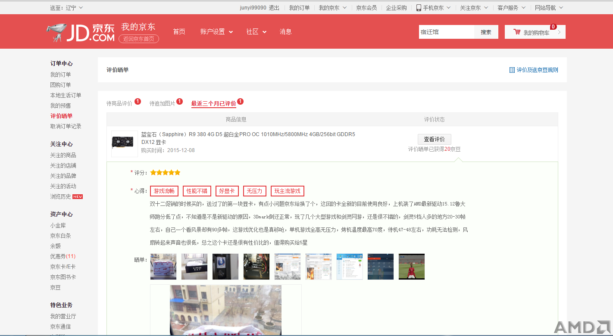This screenshot has height=336, width=613.
Task: Select the 最近三个月已评价 tab
Action: pos(214,103)
